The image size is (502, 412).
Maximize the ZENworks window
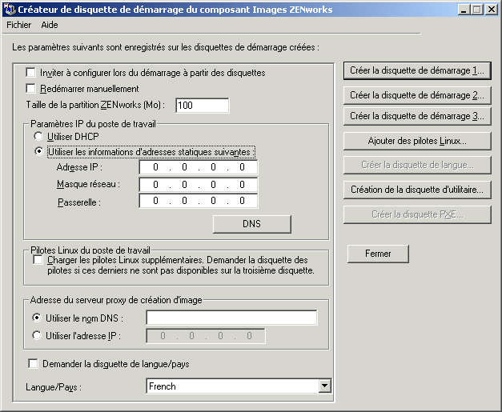(476, 10)
